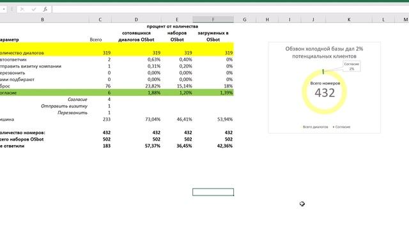Click the 42,36% cell

(225, 146)
